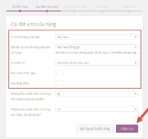Follow the 'thêm nó sau này' link

(x=126, y=53)
